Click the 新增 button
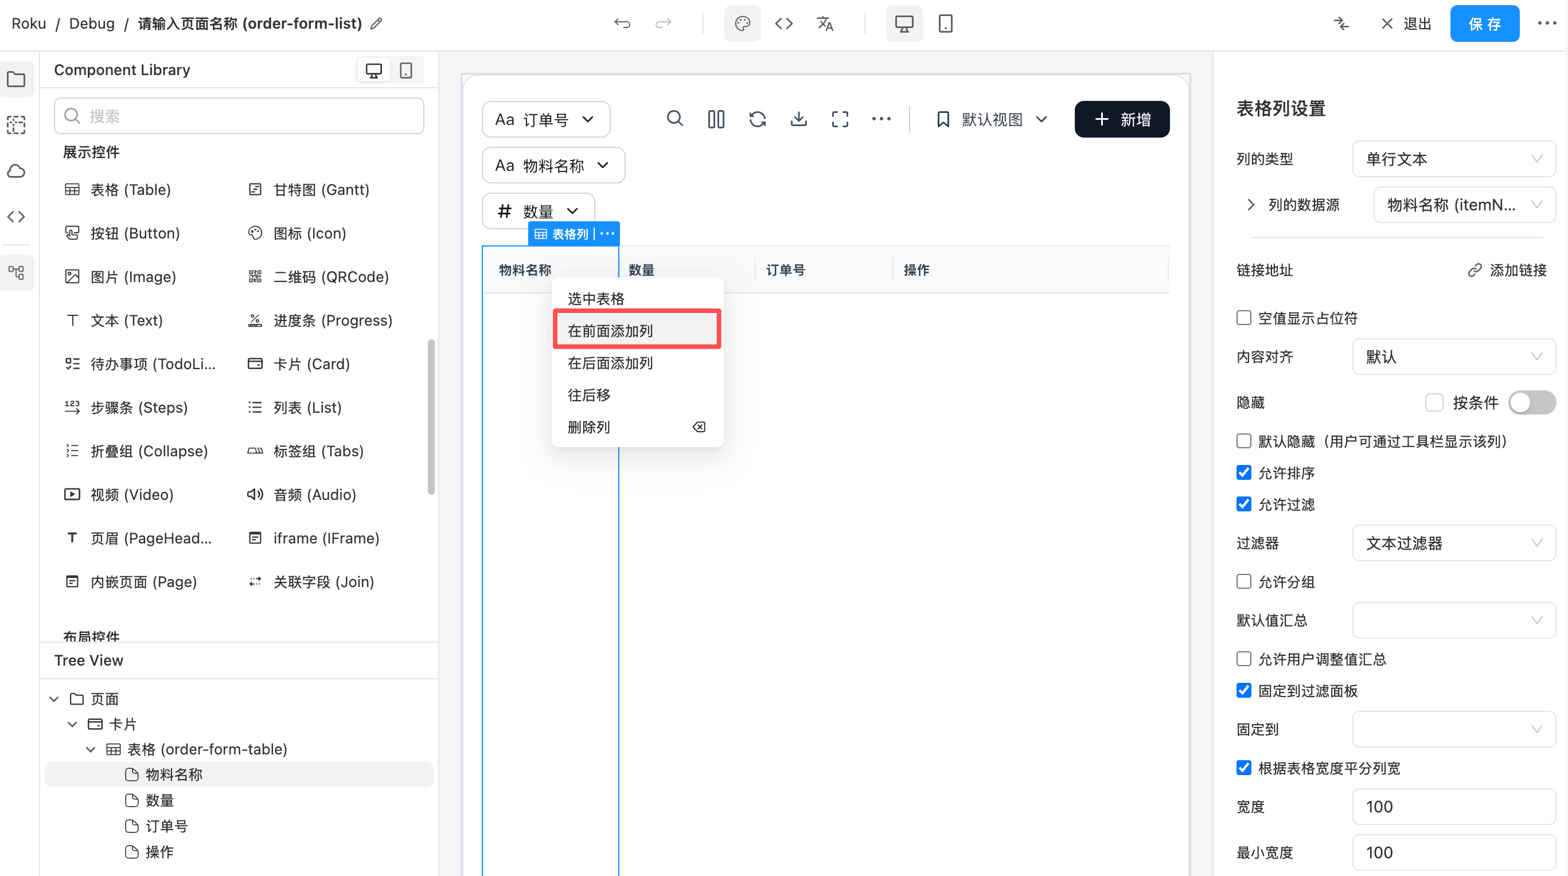 (x=1122, y=119)
